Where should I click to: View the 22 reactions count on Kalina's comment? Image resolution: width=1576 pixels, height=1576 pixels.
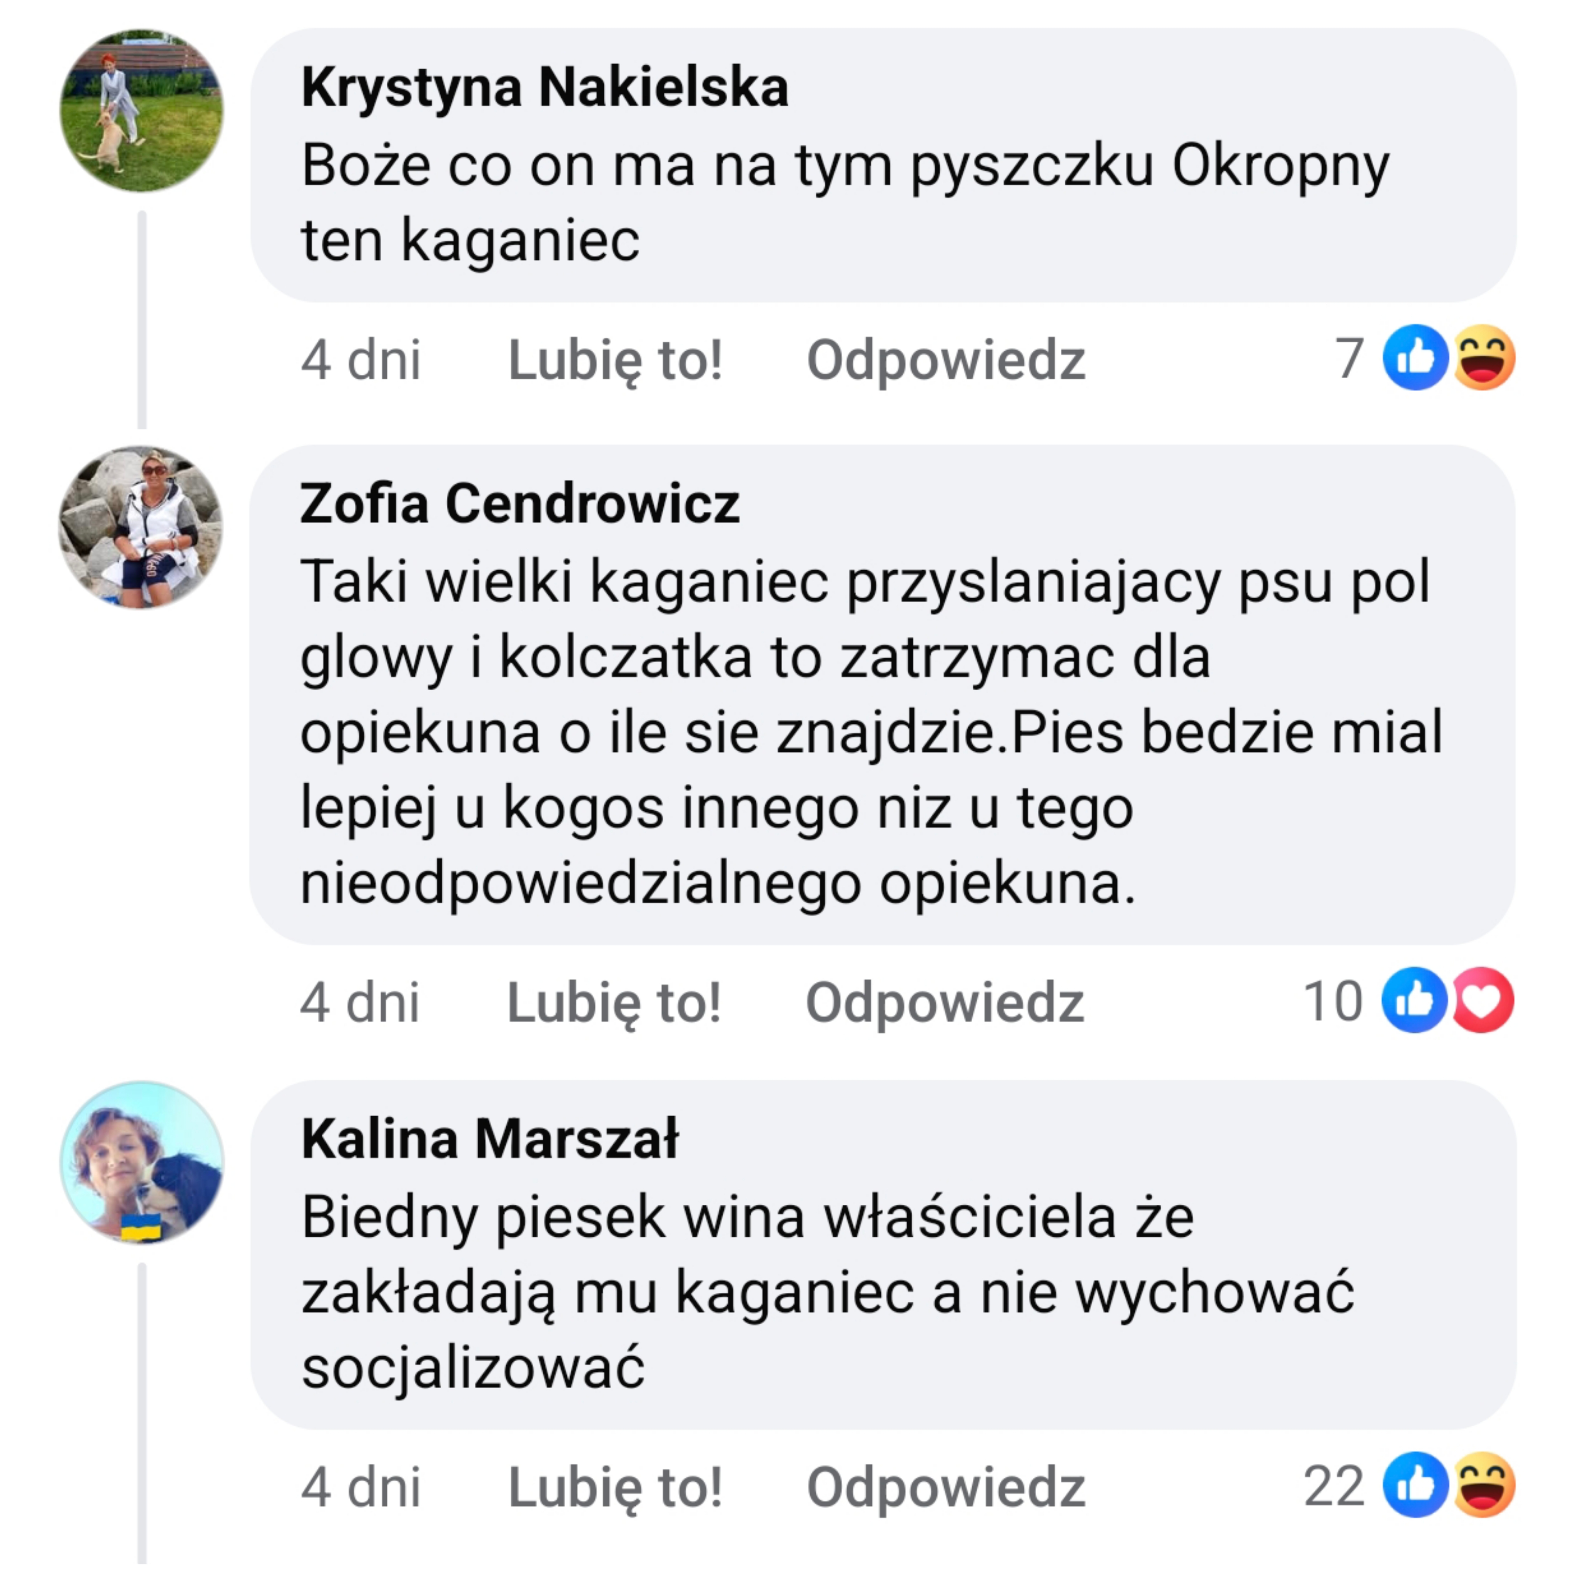click(x=1333, y=1486)
